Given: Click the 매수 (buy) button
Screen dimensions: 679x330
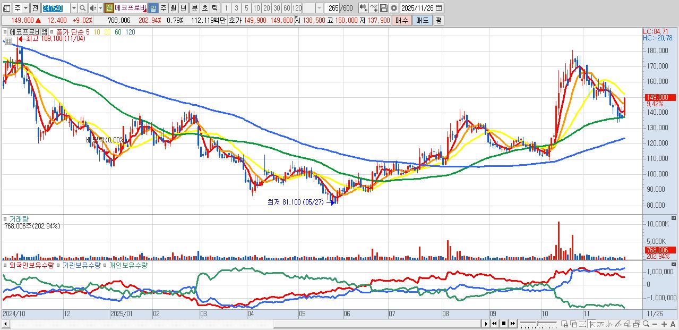Looking at the screenshot, I should pos(401,20).
